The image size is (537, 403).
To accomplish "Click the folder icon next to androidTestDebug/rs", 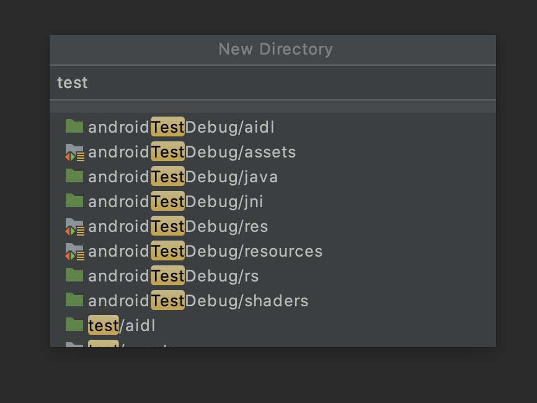I will coord(74,276).
